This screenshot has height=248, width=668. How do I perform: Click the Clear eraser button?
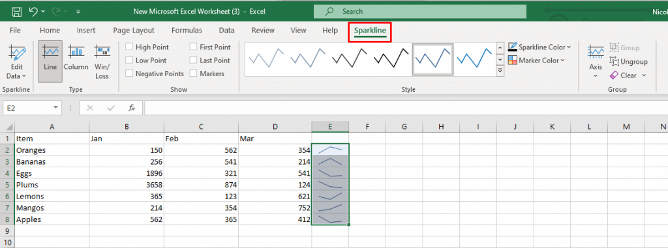(623, 76)
